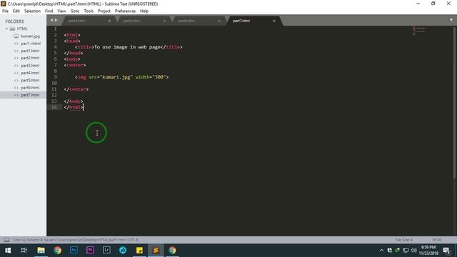Select part7.html in the sidebar

pyautogui.click(x=30, y=95)
